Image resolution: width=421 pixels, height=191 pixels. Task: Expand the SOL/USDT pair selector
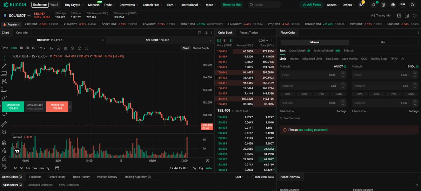29,16
